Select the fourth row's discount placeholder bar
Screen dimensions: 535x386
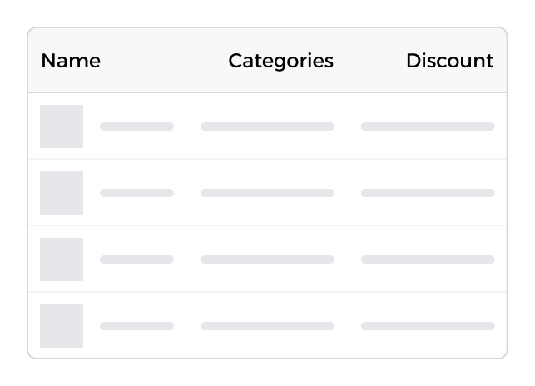pyautogui.click(x=428, y=326)
